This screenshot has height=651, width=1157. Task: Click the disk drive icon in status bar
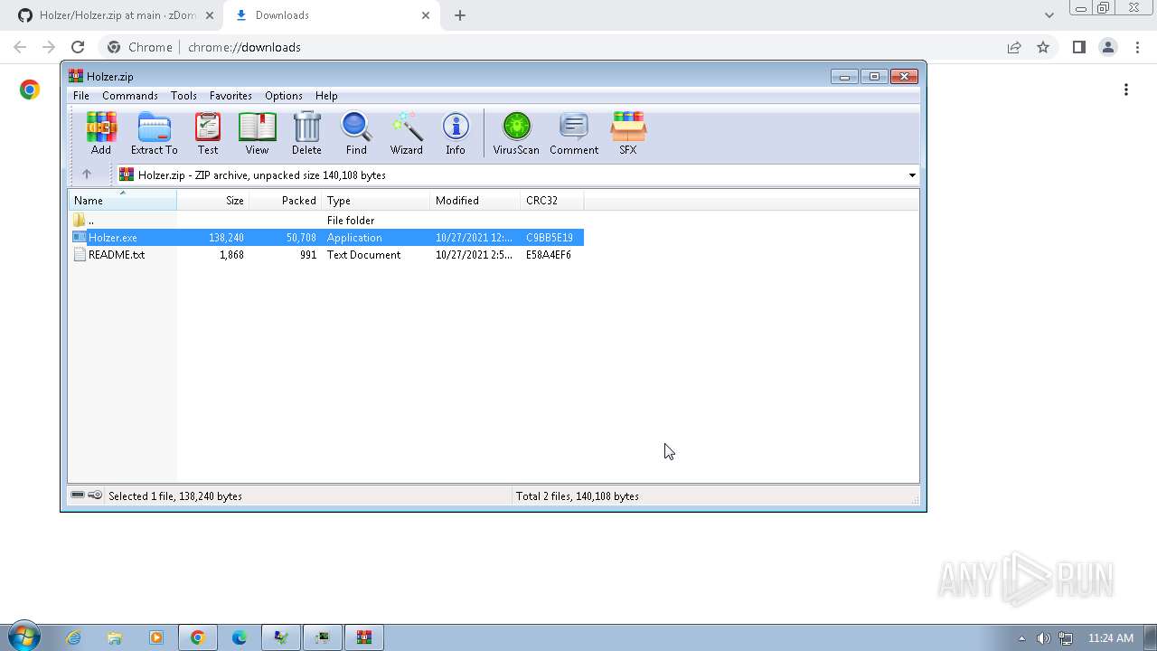click(78, 495)
